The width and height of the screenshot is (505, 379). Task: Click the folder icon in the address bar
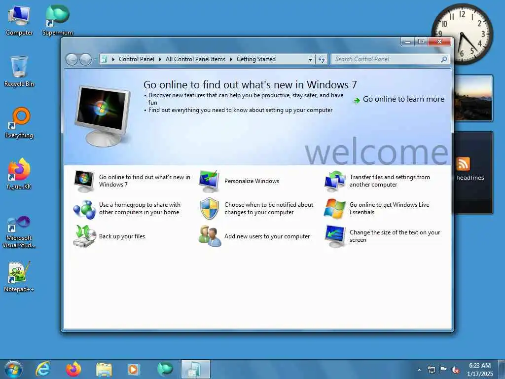point(104,59)
